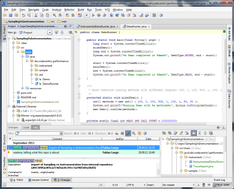Expand the .idea folder node
Image resolution: width=234 pixels, height=189 pixels.
click(14, 43)
